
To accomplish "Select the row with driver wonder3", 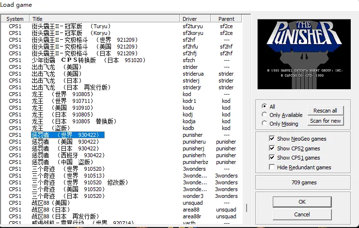I will [121, 196].
